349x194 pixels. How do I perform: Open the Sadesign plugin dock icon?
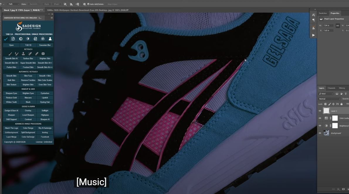(x=314, y=28)
